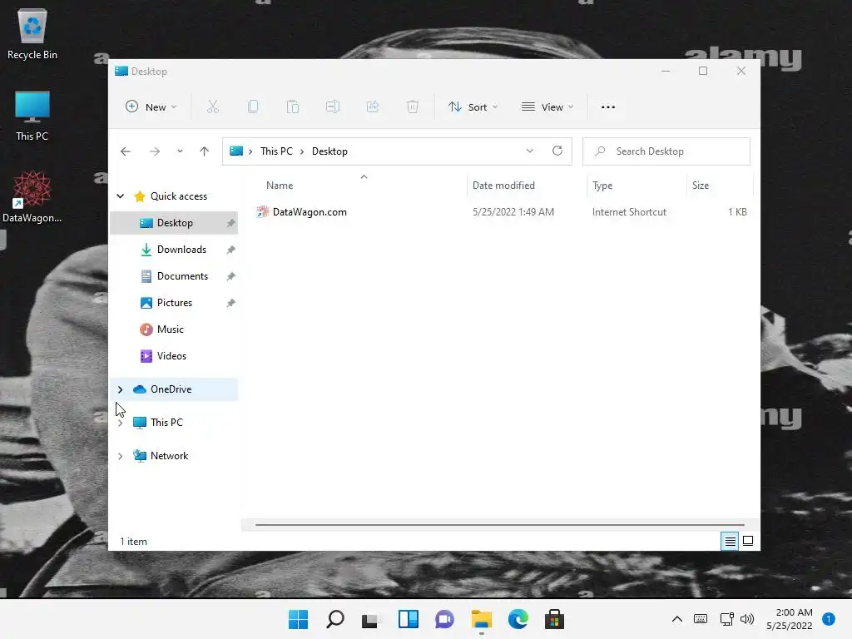Click the touch keyboard tray icon

(701, 619)
